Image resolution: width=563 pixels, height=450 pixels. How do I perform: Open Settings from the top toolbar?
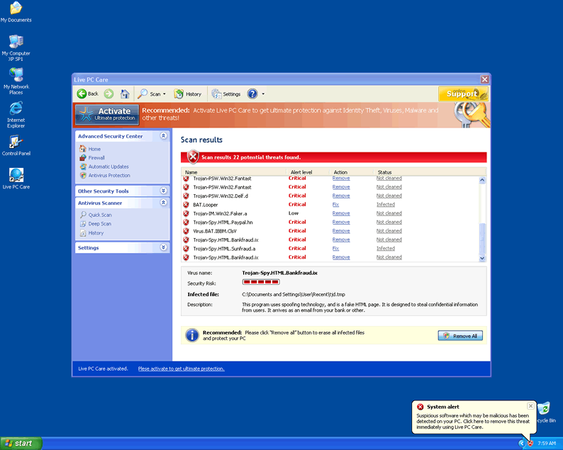[x=227, y=94]
